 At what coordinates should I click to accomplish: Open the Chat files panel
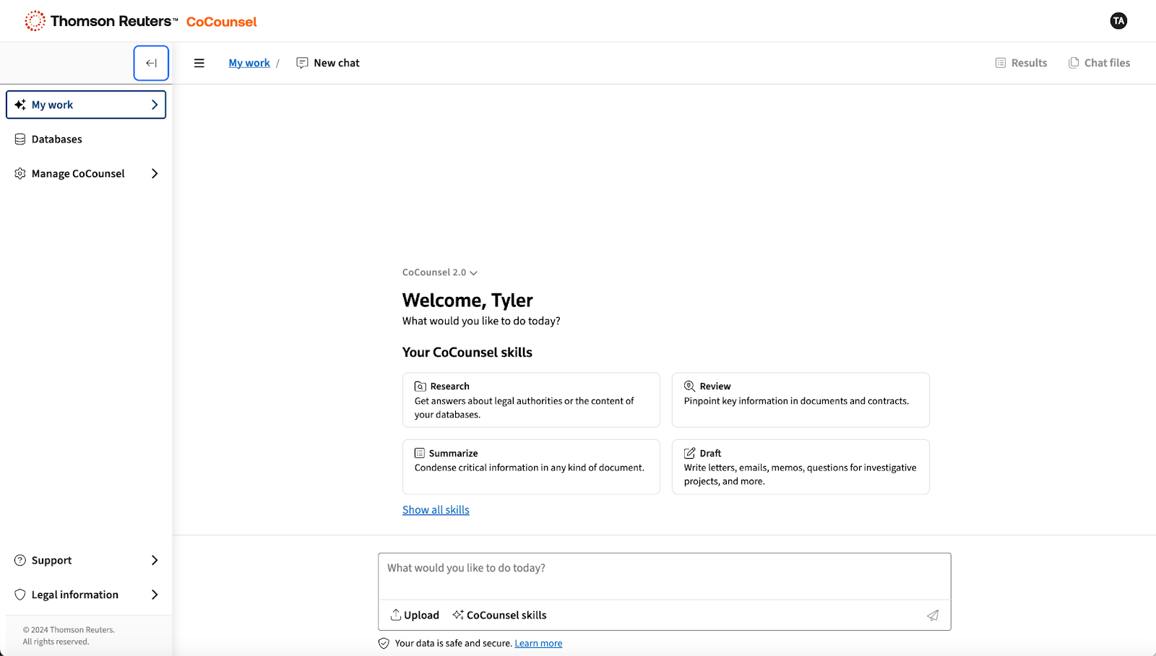[1099, 63]
